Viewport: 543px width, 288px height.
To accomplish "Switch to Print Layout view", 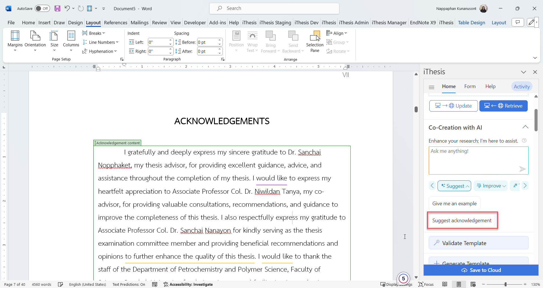I will [459, 284].
